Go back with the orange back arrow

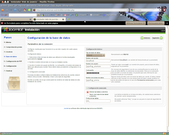3,10
